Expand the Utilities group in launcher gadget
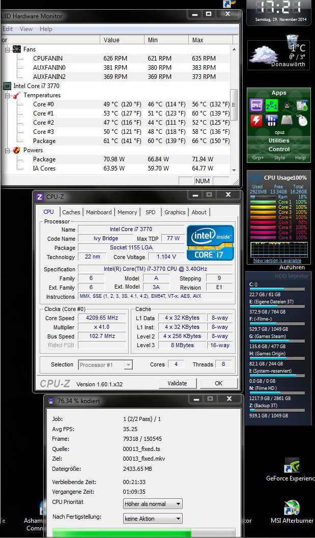The height and width of the screenshot is (538, 315). (x=279, y=140)
